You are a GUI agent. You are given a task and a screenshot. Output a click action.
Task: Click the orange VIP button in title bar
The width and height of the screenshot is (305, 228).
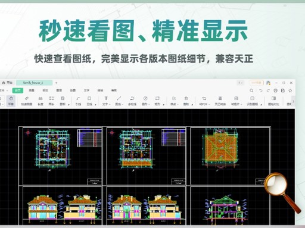point(256,83)
